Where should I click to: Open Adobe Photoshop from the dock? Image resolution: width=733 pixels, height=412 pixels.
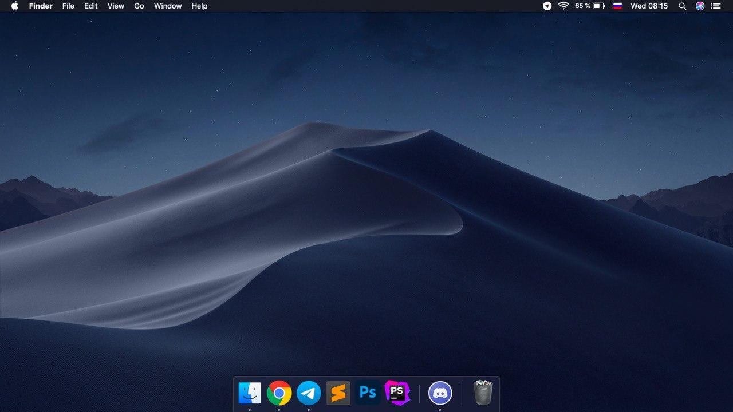368,393
